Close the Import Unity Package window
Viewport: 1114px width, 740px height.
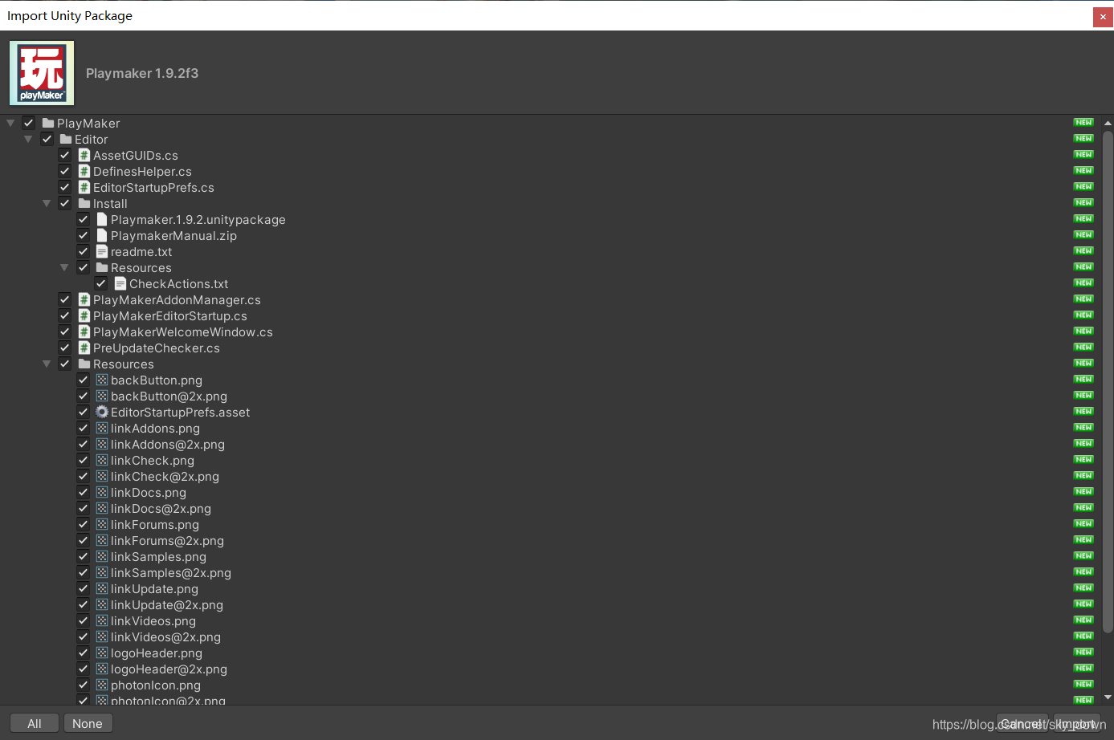pyautogui.click(x=1103, y=17)
